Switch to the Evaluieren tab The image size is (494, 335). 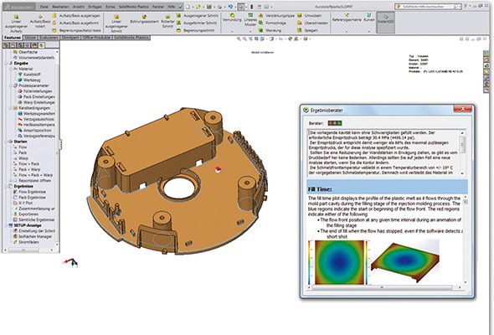point(49,38)
